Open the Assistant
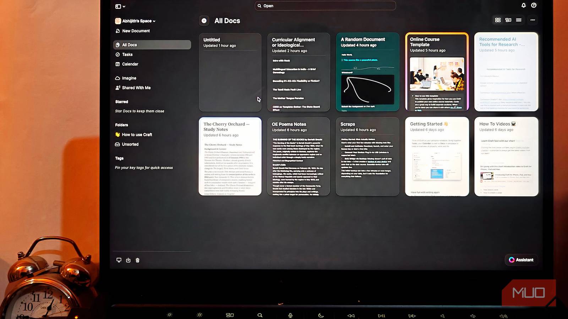Screen dimensions: 568x319 coord(521,260)
